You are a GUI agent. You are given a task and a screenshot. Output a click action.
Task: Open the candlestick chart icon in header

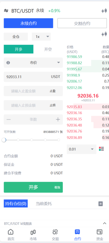104,11
